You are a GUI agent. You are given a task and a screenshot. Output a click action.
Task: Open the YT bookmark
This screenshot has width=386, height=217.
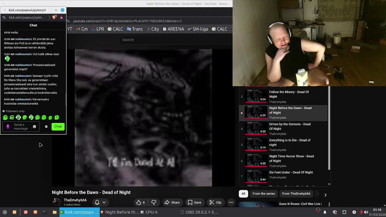click(70, 29)
